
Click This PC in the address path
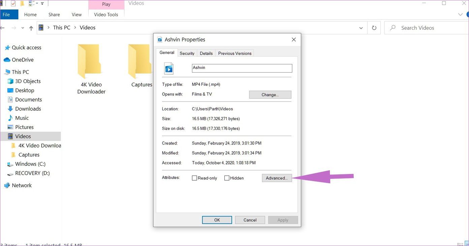tap(62, 28)
